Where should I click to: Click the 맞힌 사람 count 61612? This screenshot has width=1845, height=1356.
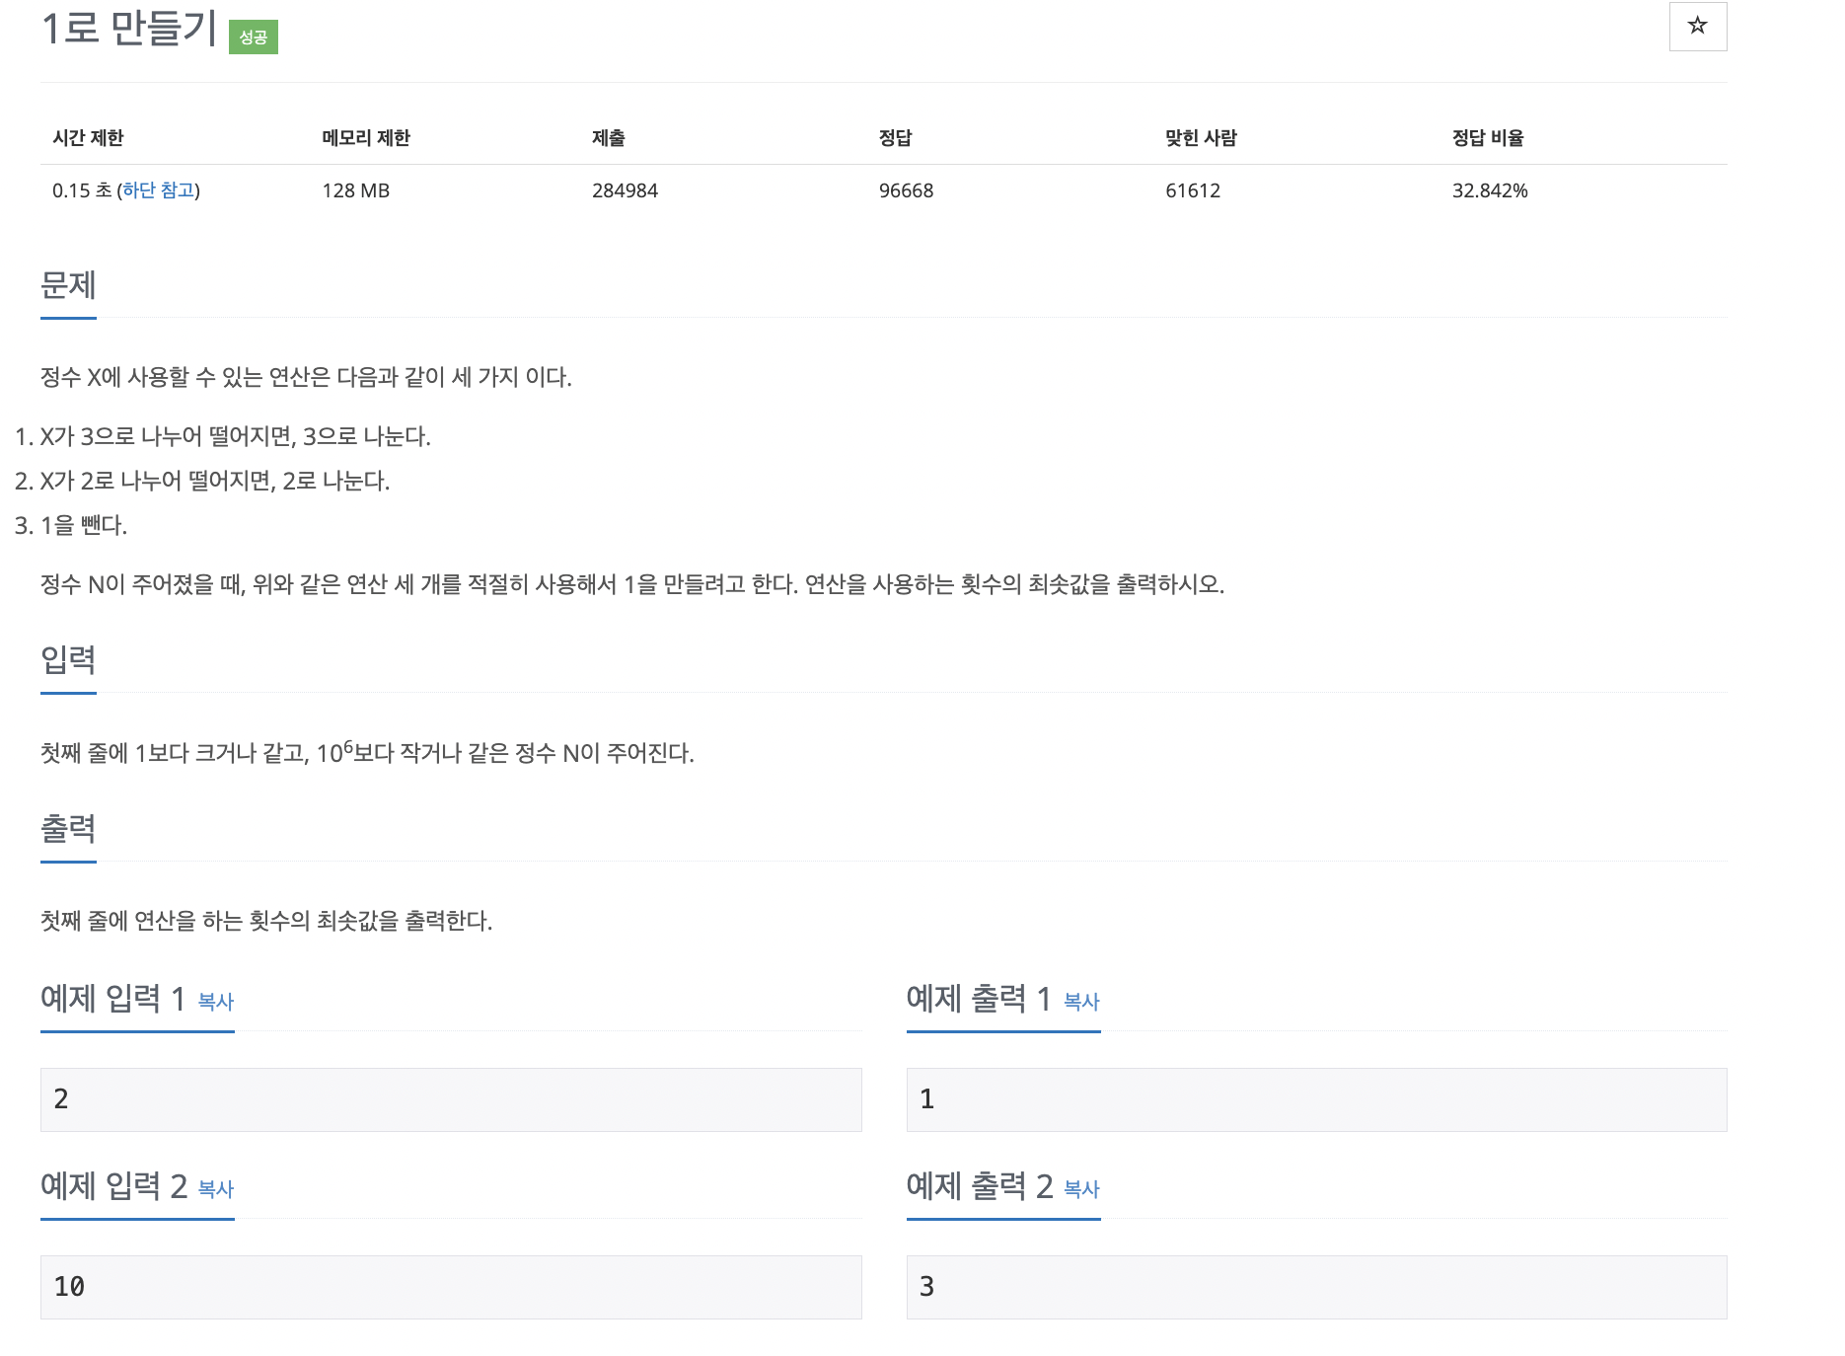pyautogui.click(x=1192, y=191)
